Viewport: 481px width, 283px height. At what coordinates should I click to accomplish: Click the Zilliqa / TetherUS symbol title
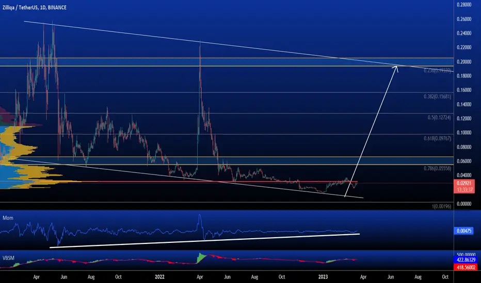[x=20, y=7]
